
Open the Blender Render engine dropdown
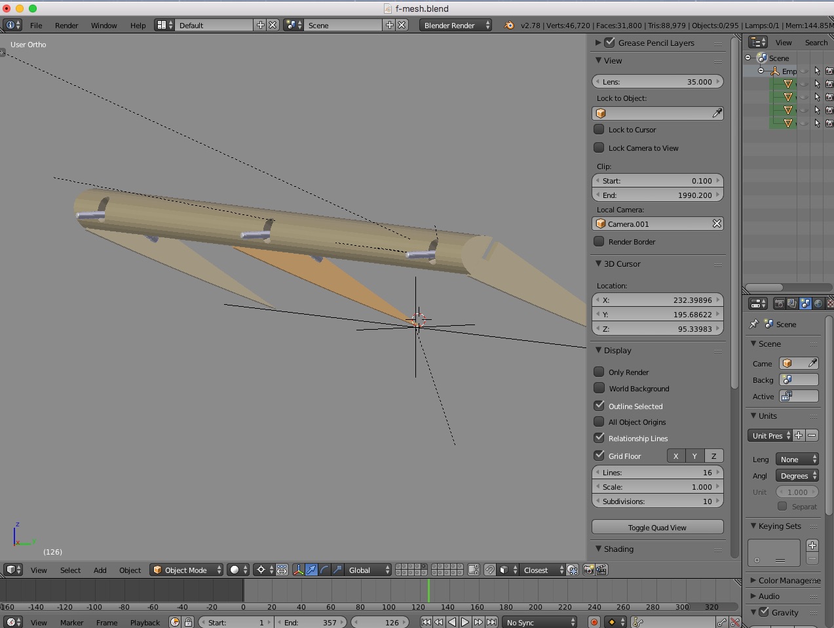[x=455, y=26]
